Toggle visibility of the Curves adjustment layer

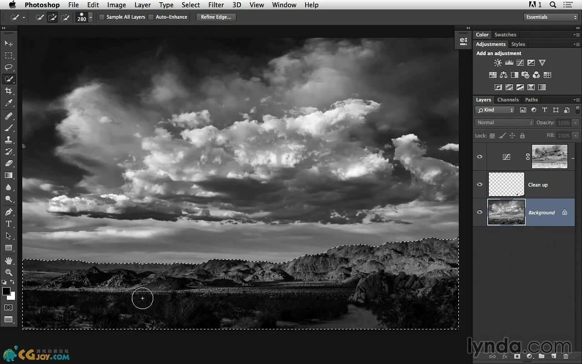tap(480, 157)
